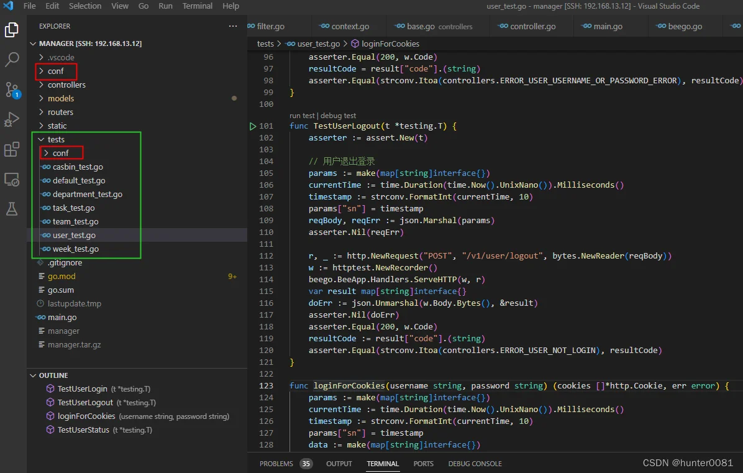Switch to the controller.go editor tab
Viewport: 743px width, 473px height.
532,26
